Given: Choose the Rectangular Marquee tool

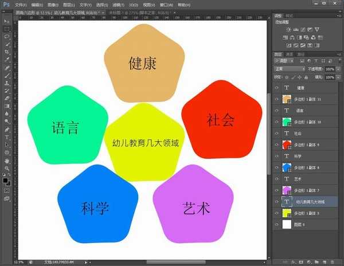Looking at the screenshot, I should tap(6, 28).
